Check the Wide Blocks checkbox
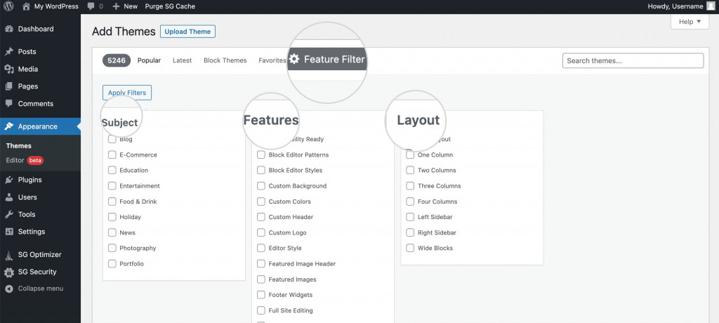 click(410, 248)
